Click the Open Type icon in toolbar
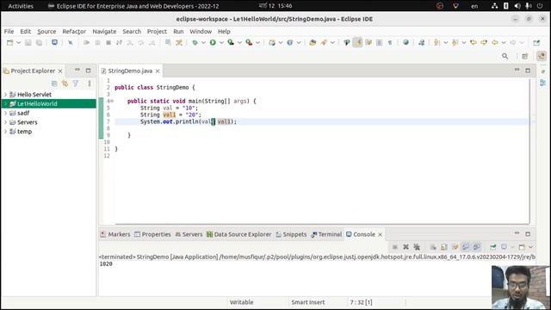Image resolution: width=551 pixels, height=310 pixels. click(x=313, y=42)
